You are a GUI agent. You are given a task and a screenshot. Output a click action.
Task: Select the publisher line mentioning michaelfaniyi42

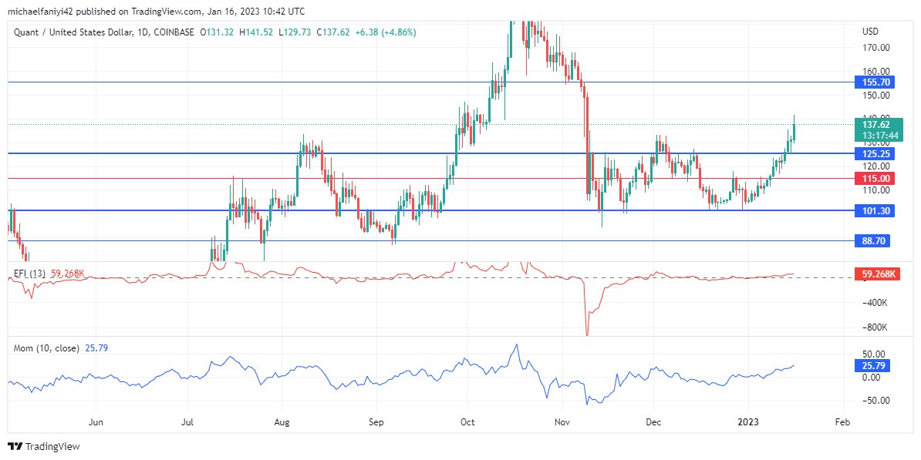click(157, 11)
